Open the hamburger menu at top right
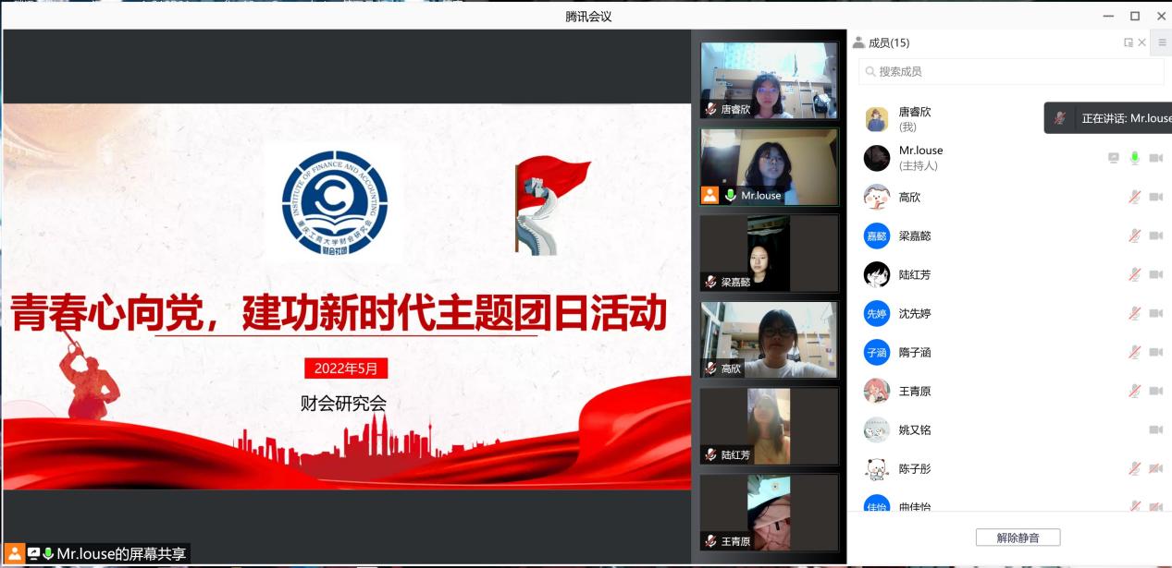 [x=1162, y=42]
